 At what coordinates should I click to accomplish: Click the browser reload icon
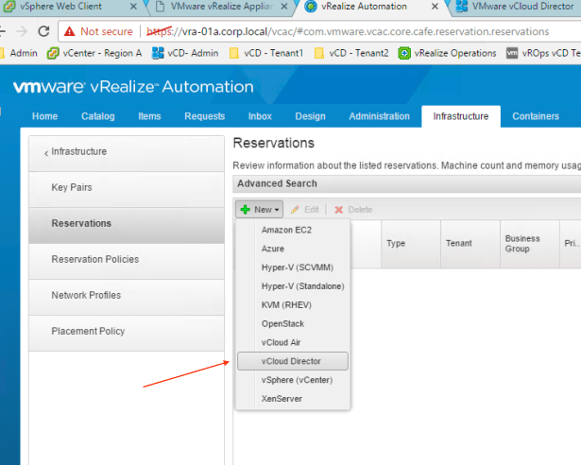coord(43,31)
